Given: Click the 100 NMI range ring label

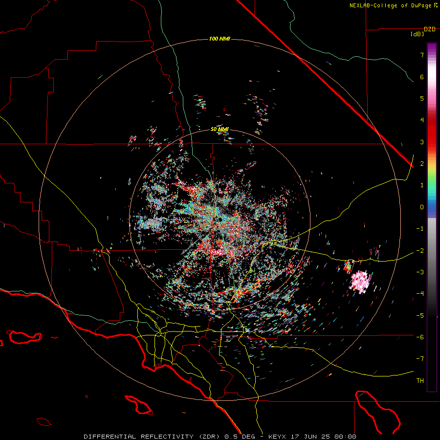Looking at the screenshot, I should (220, 39).
